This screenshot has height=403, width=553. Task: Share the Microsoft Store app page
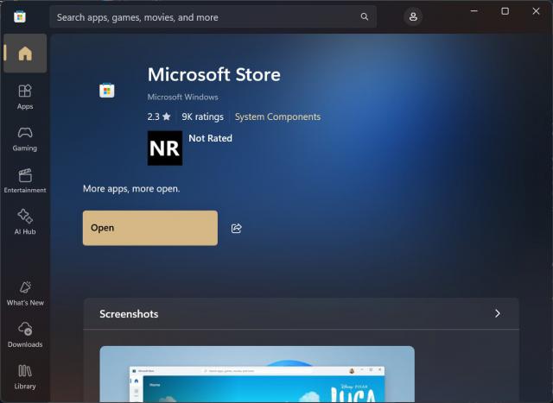[x=237, y=228]
